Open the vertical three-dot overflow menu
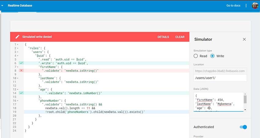The width and height of the screenshot is (260, 138). (x=246, y=5)
